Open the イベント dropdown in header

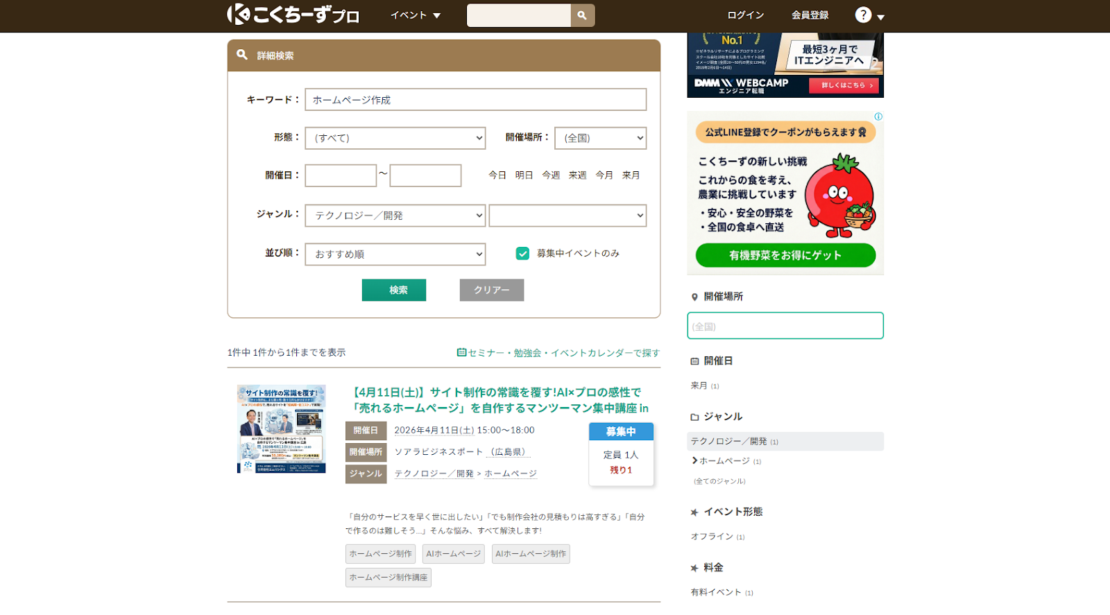(415, 15)
